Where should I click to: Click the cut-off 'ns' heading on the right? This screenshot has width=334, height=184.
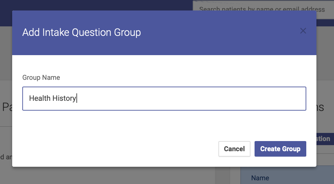click(320, 107)
